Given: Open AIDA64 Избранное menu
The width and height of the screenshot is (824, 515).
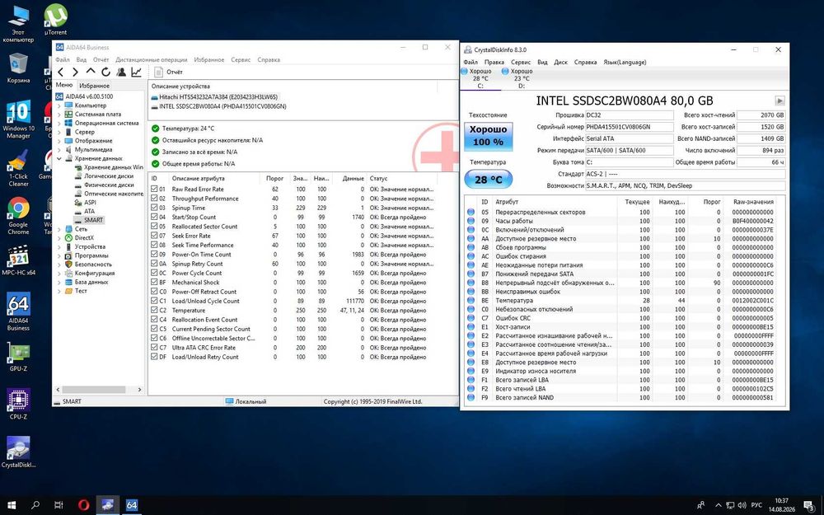Looking at the screenshot, I should tap(209, 60).
